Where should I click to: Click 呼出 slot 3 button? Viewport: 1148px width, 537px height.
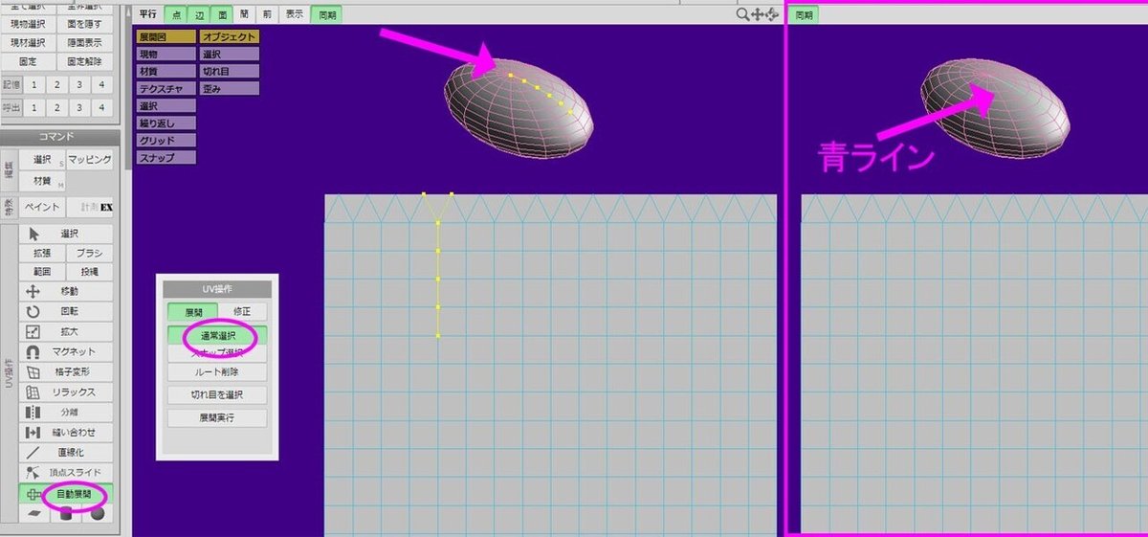pyautogui.click(x=79, y=107)
